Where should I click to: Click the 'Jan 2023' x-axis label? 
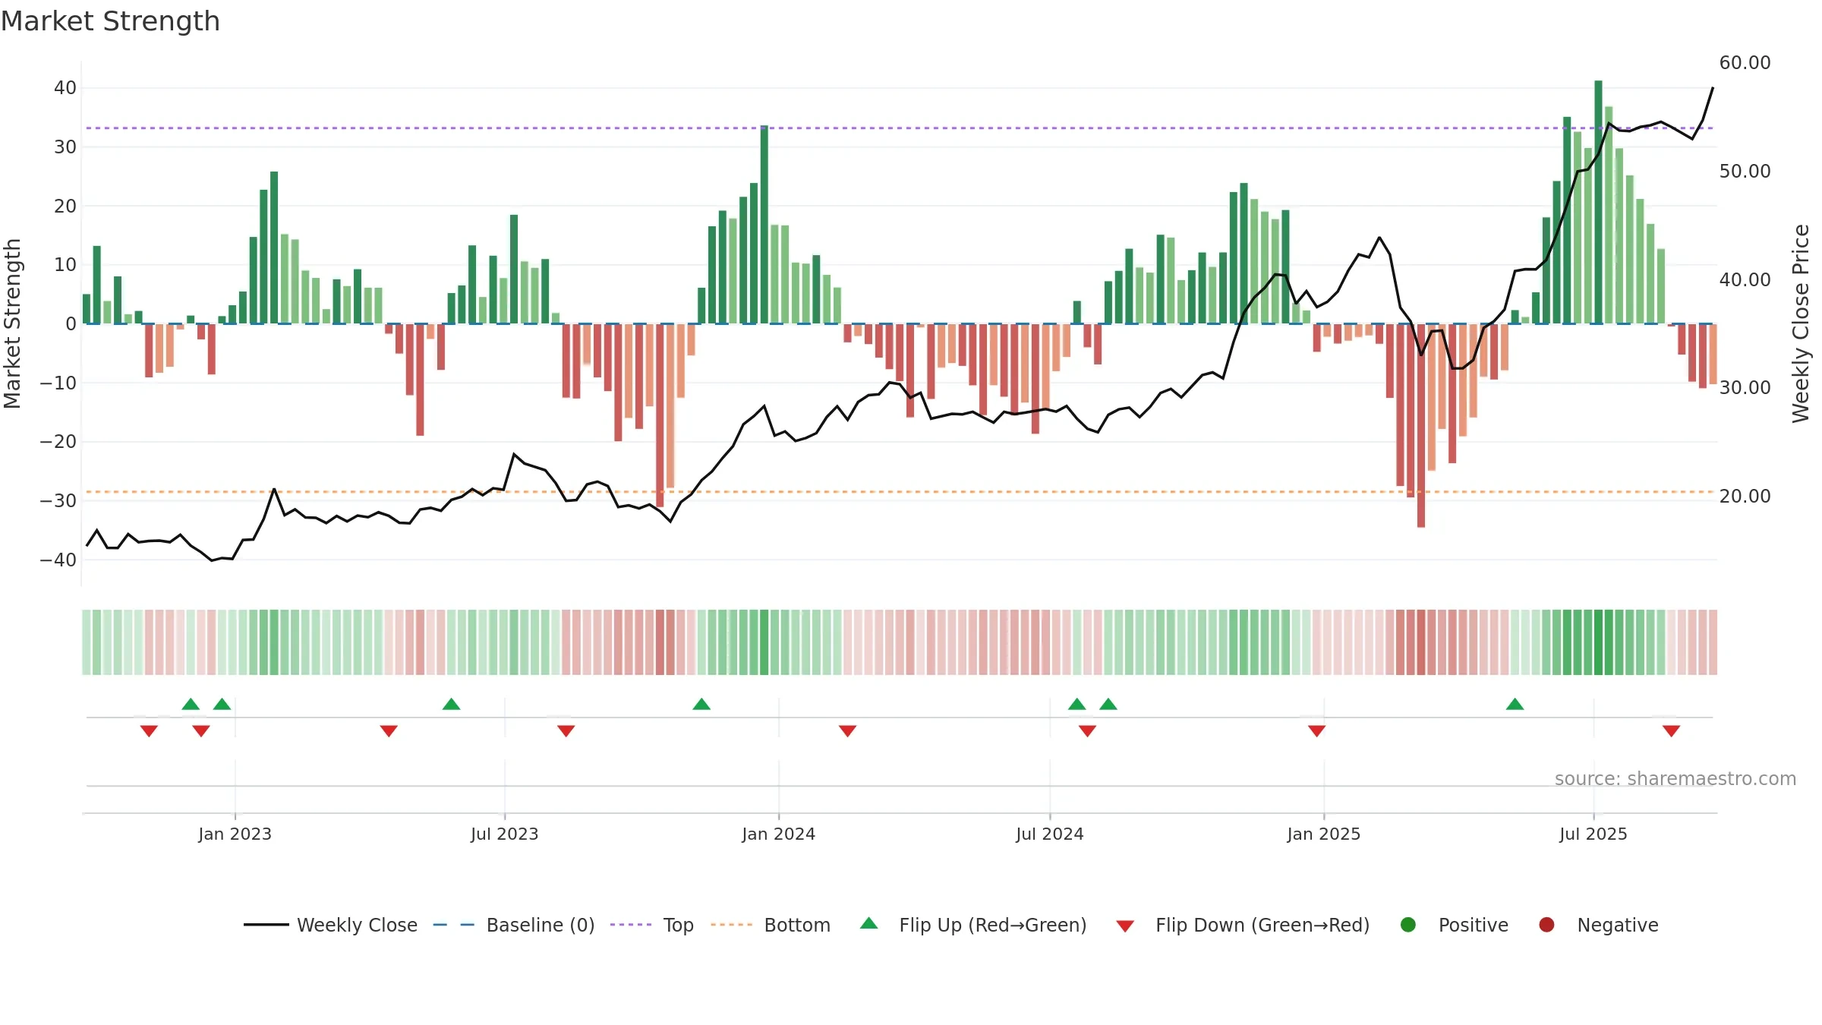tap(235, 834)
